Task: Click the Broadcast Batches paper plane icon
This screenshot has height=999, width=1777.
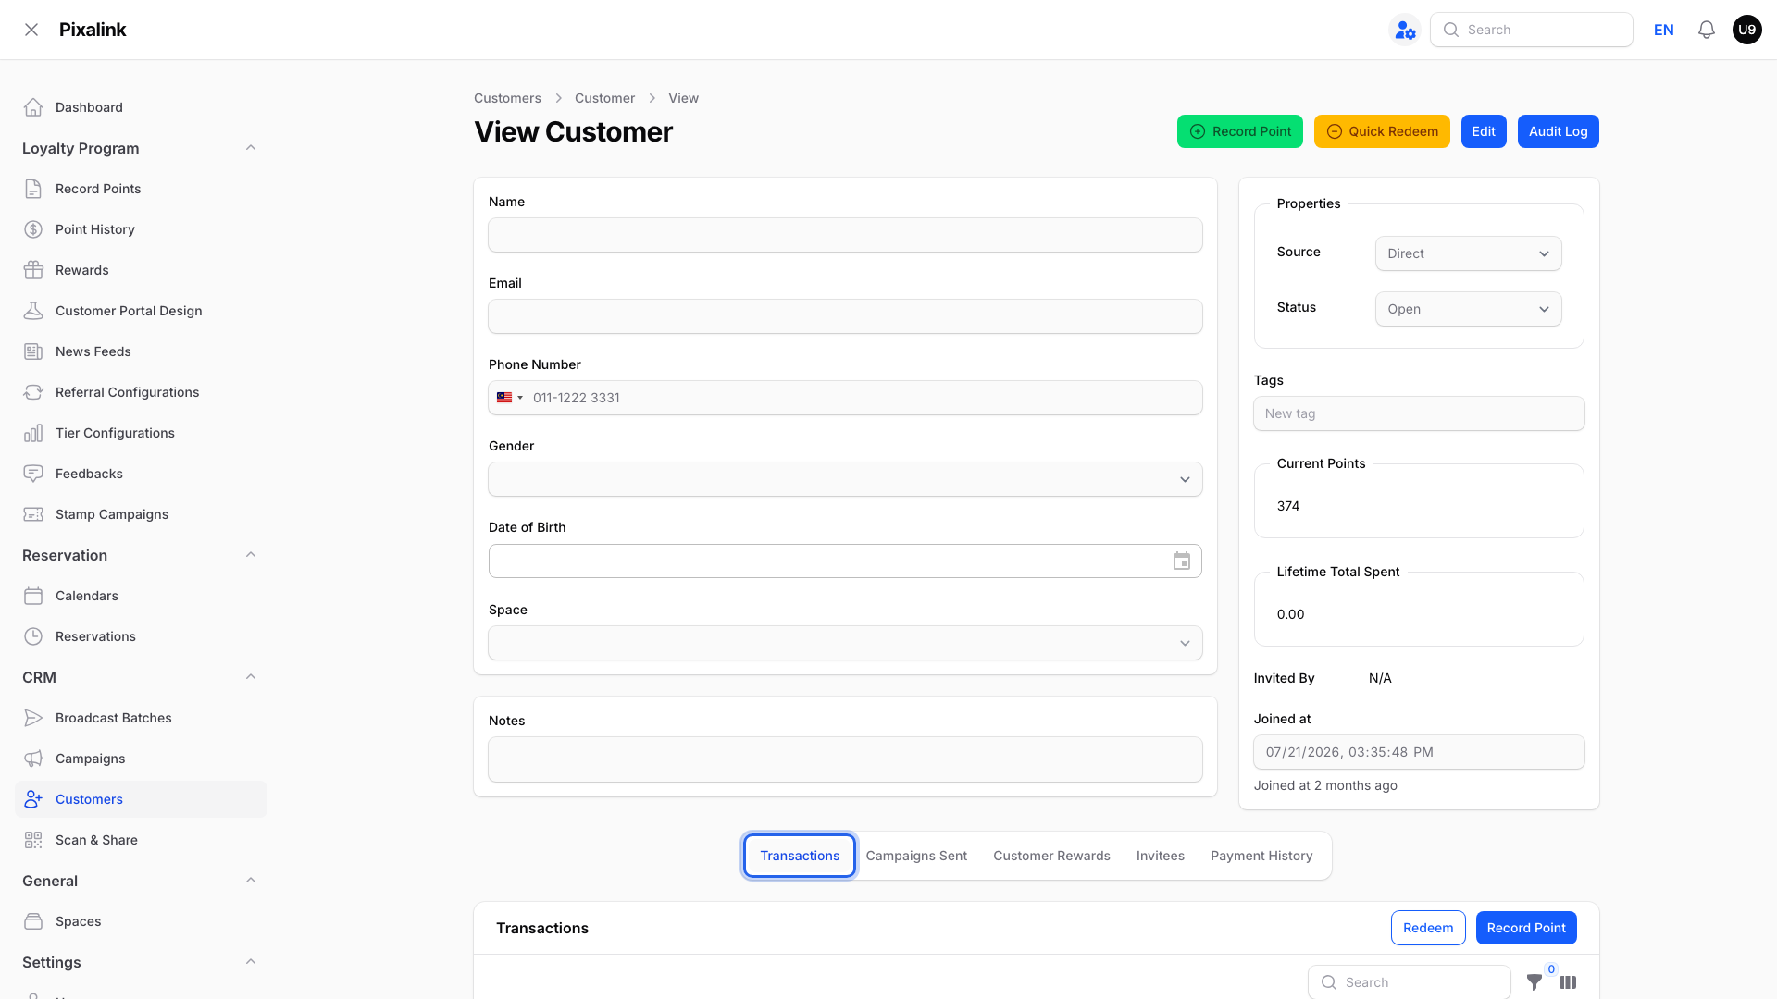Action: pos(33,718)
